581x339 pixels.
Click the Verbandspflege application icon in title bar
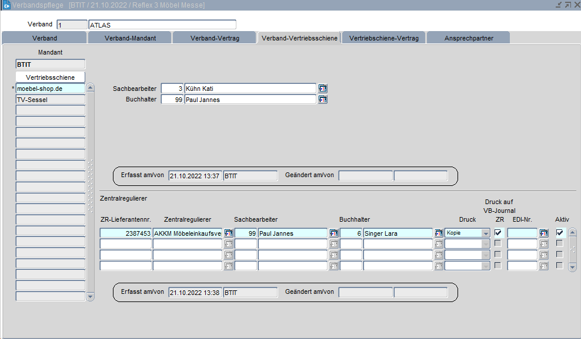tap(6, 5)
